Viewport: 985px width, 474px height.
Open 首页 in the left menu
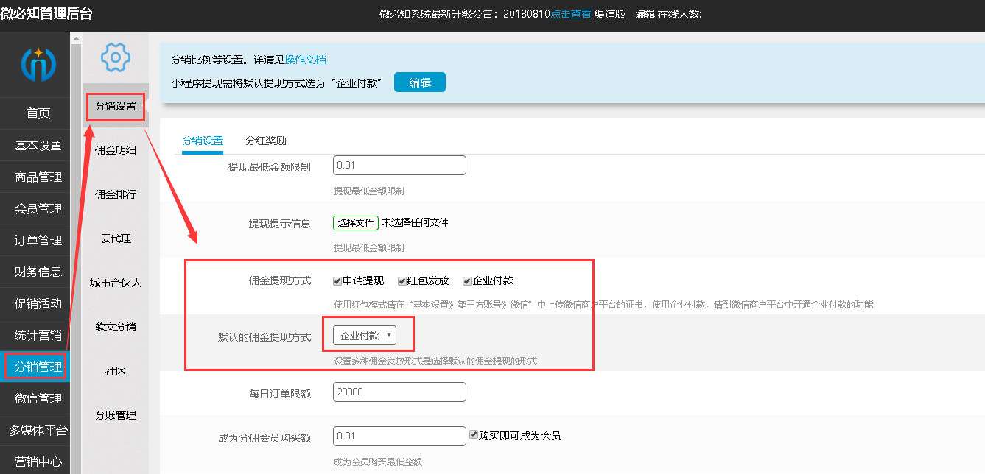click(x=38, y=113)
